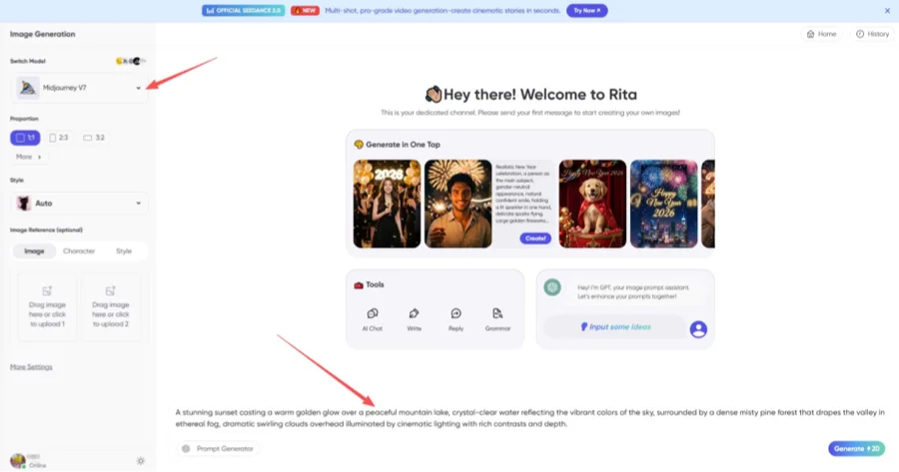Image resolution: width=899 pixels, height=472 pixels.
Task: Choose the 2:3 proportion option
Action: 59,138
